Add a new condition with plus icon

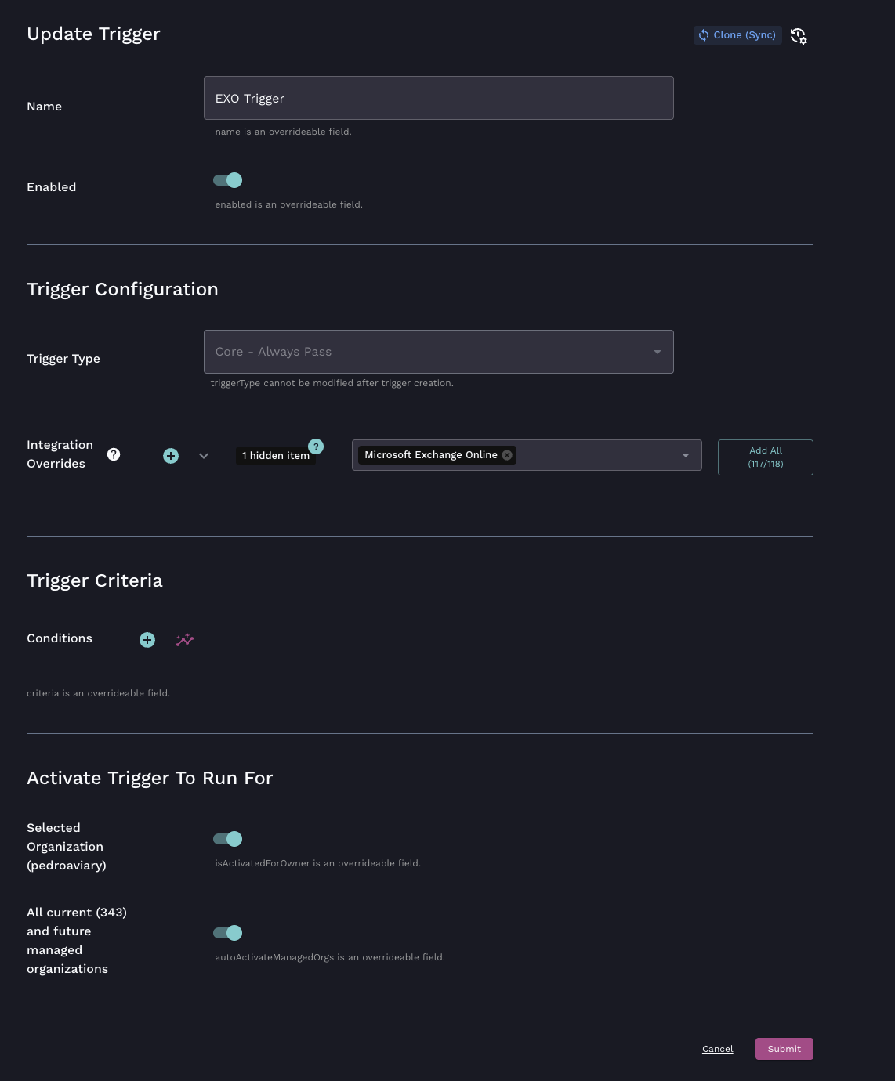tap(147, 640)
